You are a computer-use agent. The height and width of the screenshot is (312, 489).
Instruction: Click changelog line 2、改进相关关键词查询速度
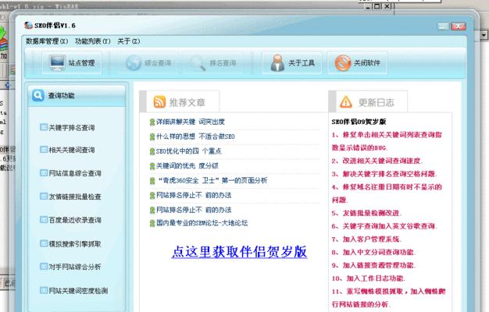tap(377, 161)
